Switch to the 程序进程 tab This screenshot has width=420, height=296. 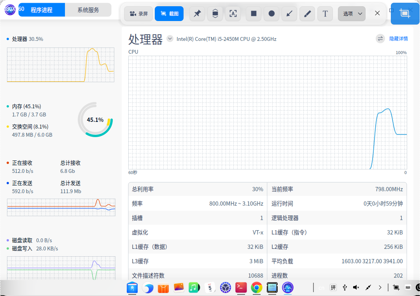pos(42,10)
